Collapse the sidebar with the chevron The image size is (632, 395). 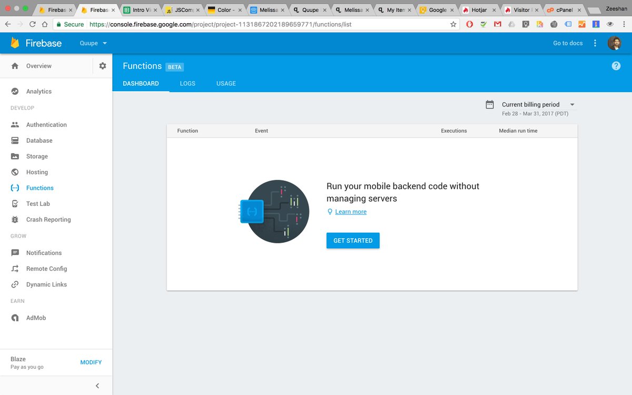click(x=97, y=386)
